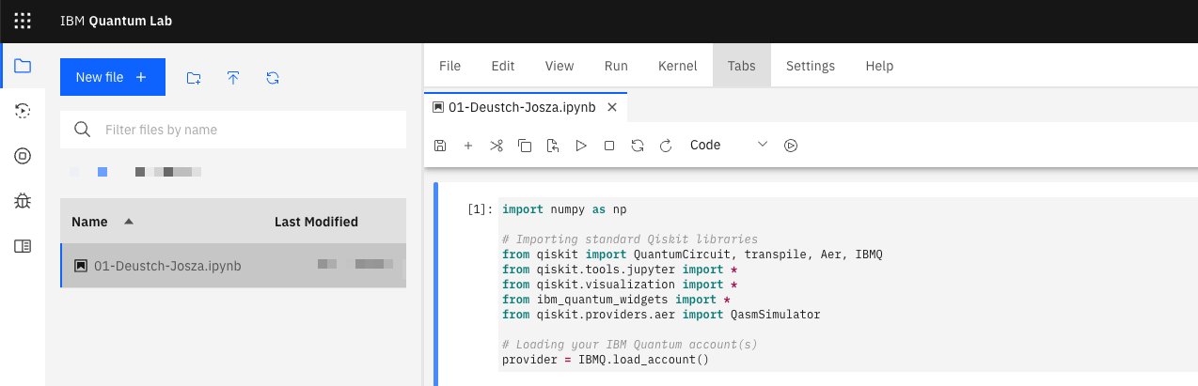Sort files by Name column
This screenshot has width=1198, height=386.
pos(89,222)
